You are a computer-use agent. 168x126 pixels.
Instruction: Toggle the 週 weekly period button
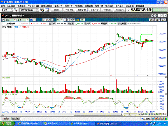tap(46, 20)
